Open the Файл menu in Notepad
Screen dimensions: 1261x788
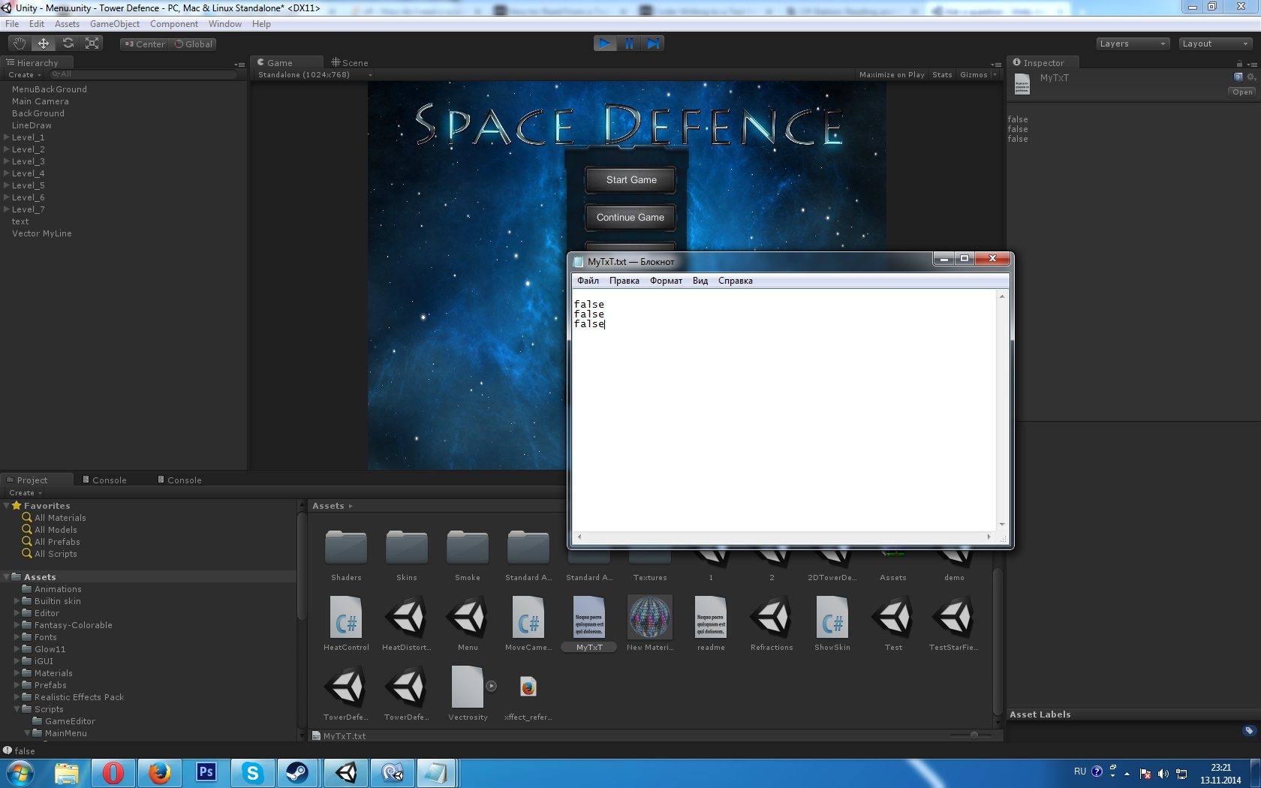[588, 281]
